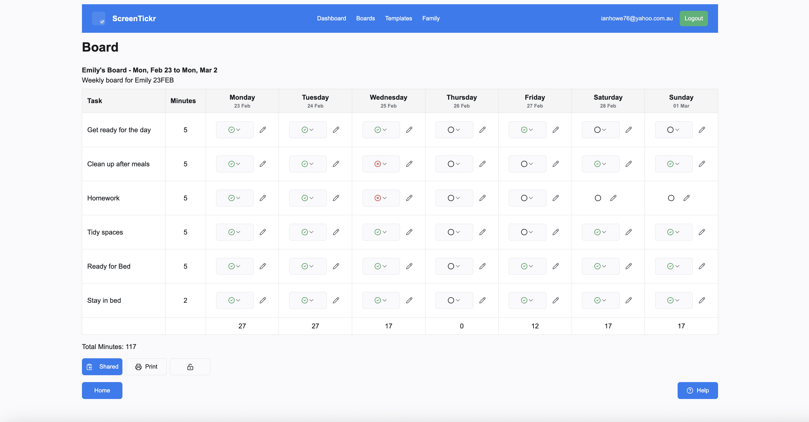809x422 pixels.
Task: Open Monday's Homework status dropdown
Action: (235, 198)
